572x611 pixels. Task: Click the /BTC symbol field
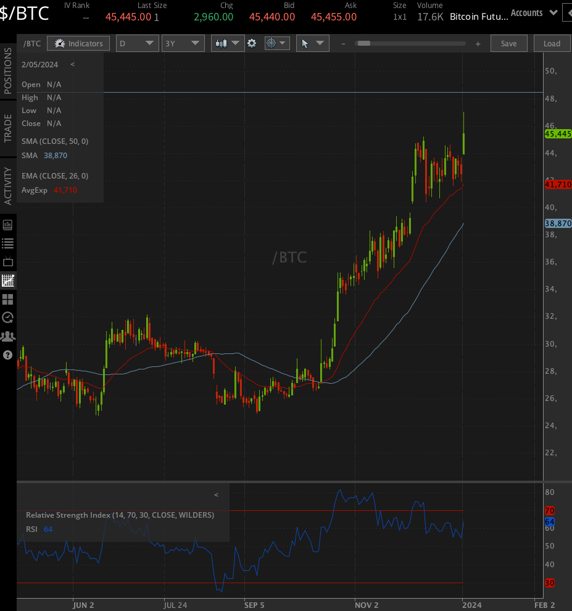(32, 43)
